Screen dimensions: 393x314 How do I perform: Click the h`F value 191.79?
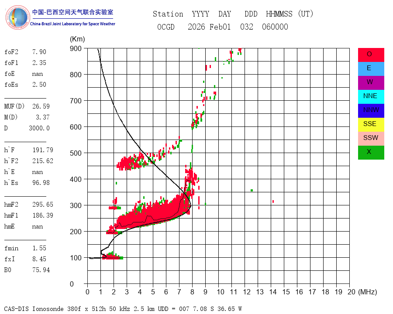pyautogui.click(x=43, y=150)
